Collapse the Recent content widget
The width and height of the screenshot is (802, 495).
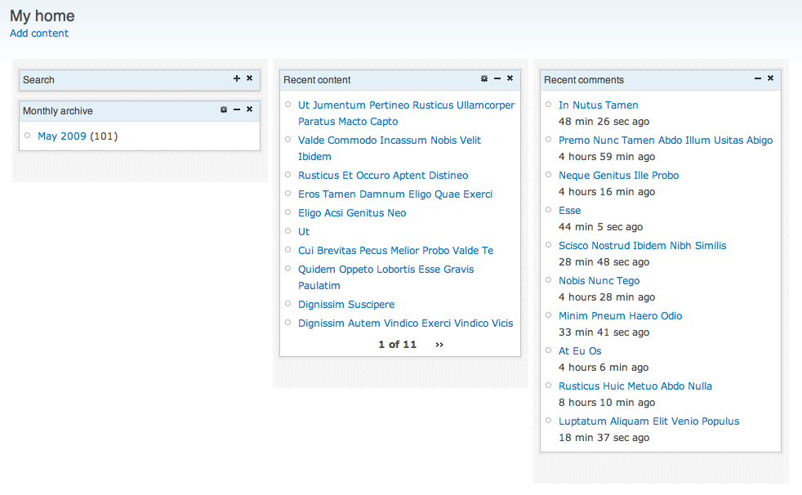click(x=497, y=78)
